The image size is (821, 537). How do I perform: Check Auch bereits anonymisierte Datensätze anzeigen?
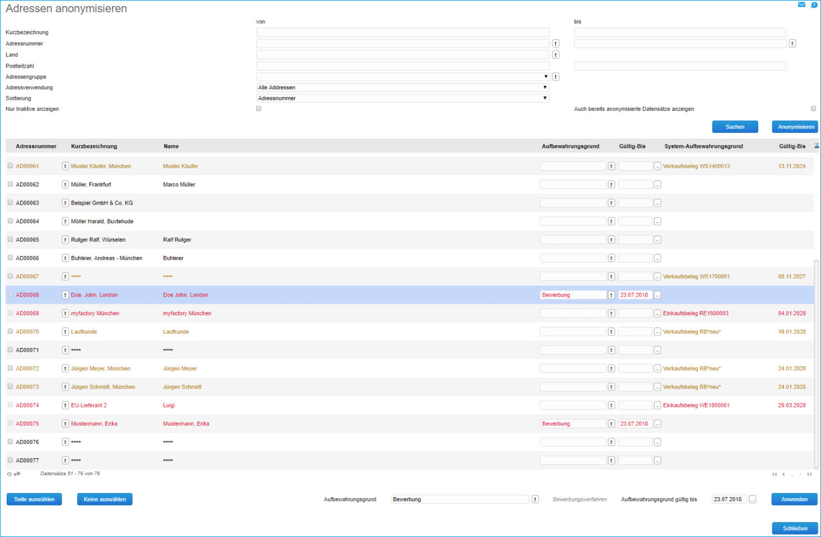tap(813, 109)
